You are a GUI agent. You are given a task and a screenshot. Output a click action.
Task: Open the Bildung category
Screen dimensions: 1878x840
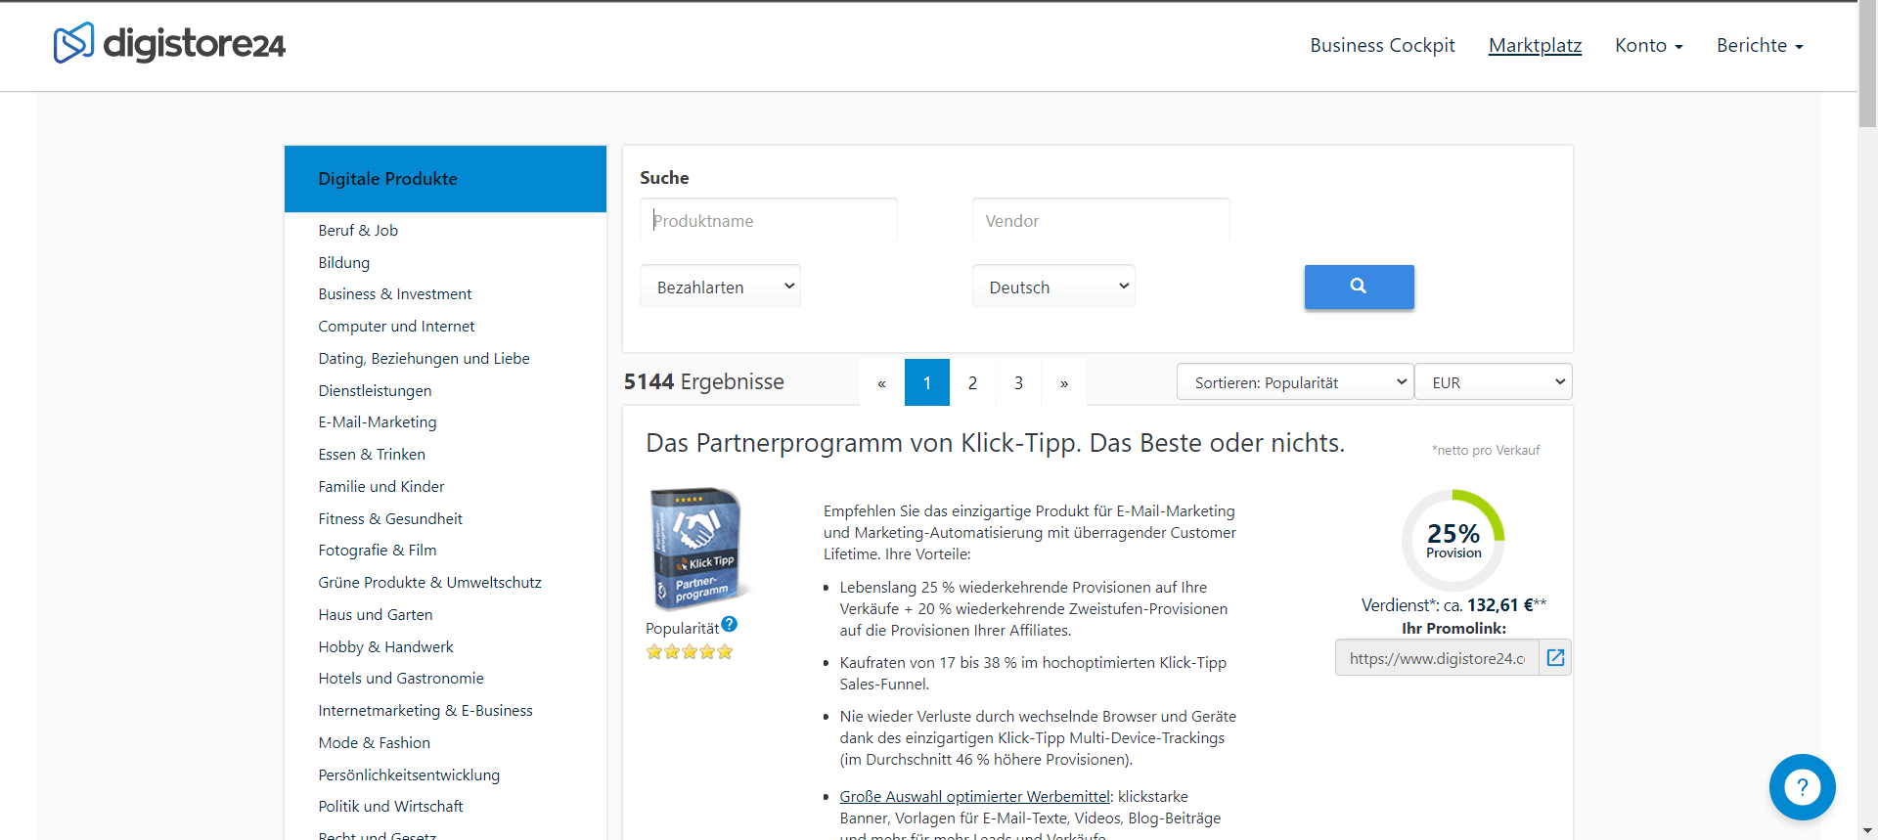344,262
